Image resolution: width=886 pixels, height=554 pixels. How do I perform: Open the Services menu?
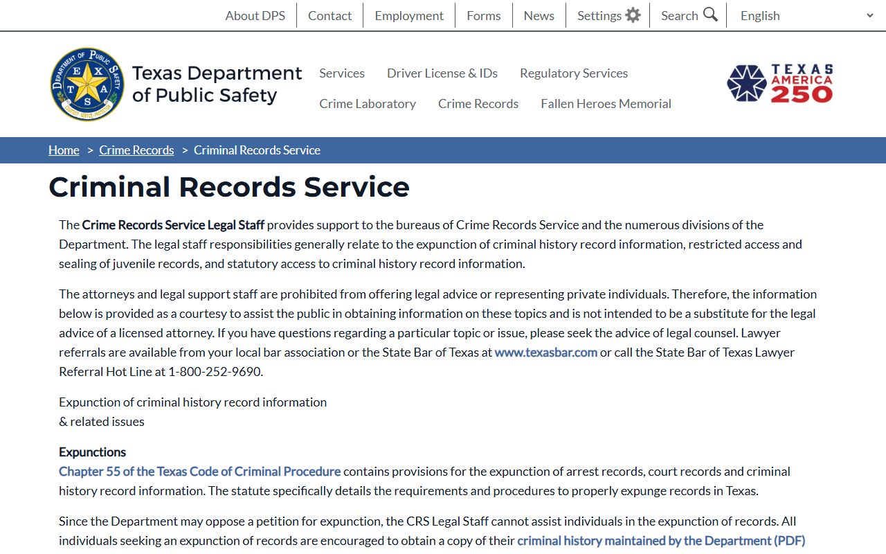pos(342,73)
